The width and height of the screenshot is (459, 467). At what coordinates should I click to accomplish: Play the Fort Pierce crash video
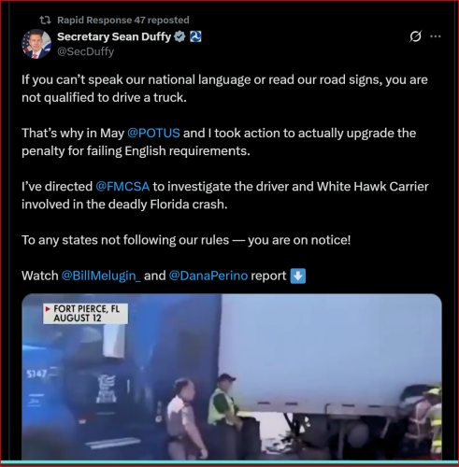tap(232, 377)
